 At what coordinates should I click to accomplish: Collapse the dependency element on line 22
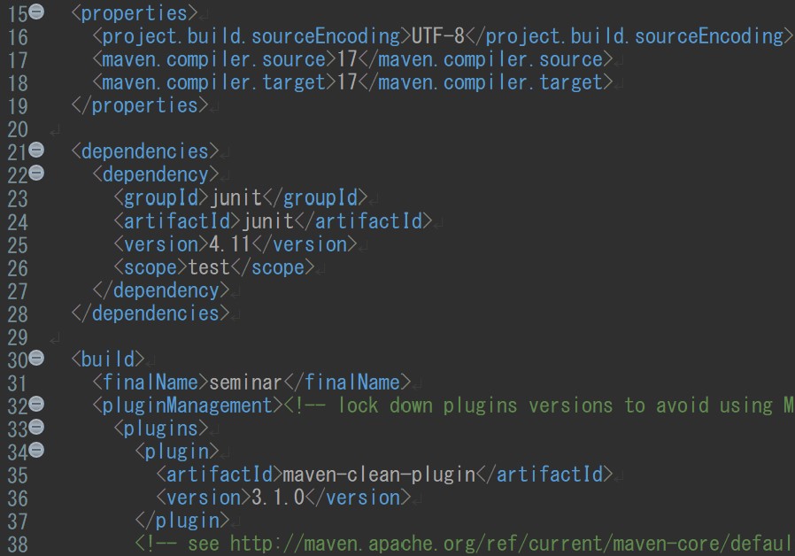coord(36,173)
